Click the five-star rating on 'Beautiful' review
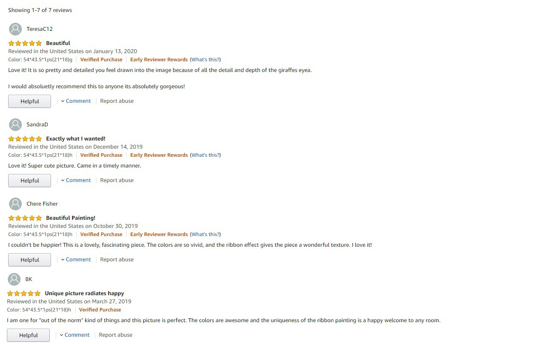The height and width of the screenshot is (344, 535). tap(25, 43)
